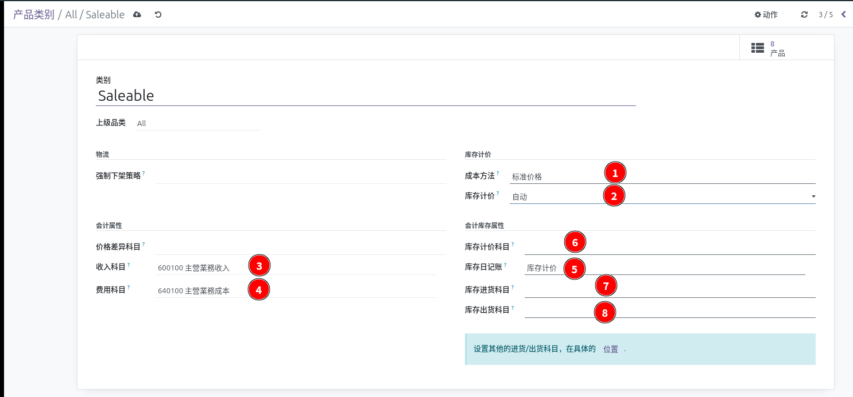Click the discard changes undo icon

pos(158,14)
